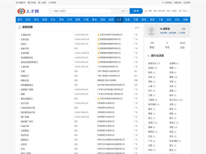The width and height of the screenshot is (206, 154).
Task: Click the 13322 企业 statistic
Action: (182, 45)
